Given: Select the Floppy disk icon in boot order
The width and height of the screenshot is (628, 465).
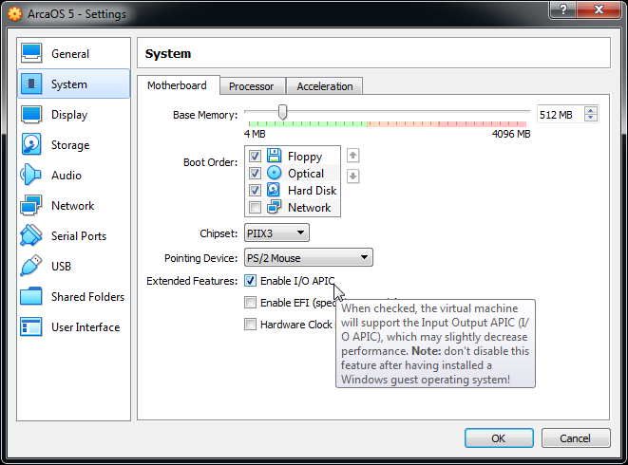Looking at the screenshot, I should point(274,156).
